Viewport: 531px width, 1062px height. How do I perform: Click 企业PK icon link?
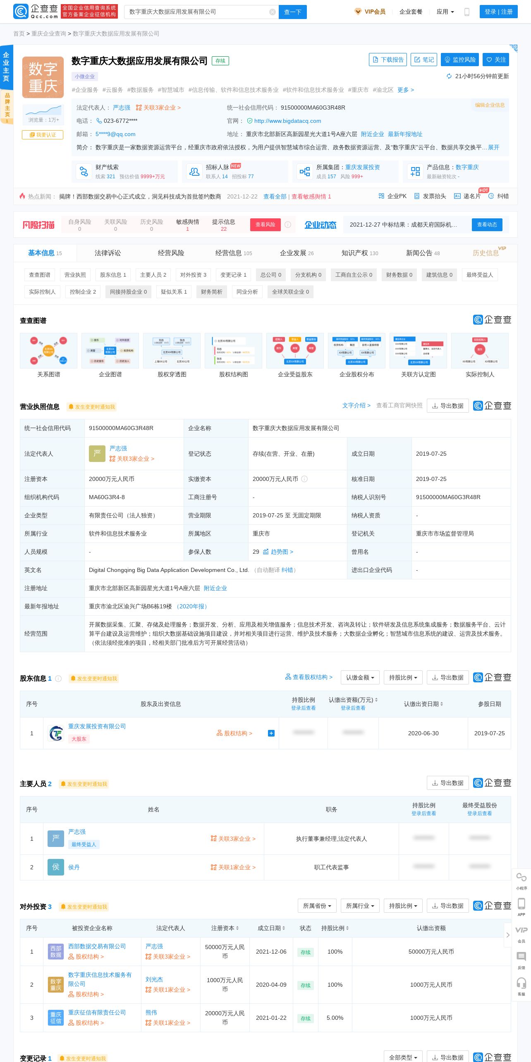[392, 196]
